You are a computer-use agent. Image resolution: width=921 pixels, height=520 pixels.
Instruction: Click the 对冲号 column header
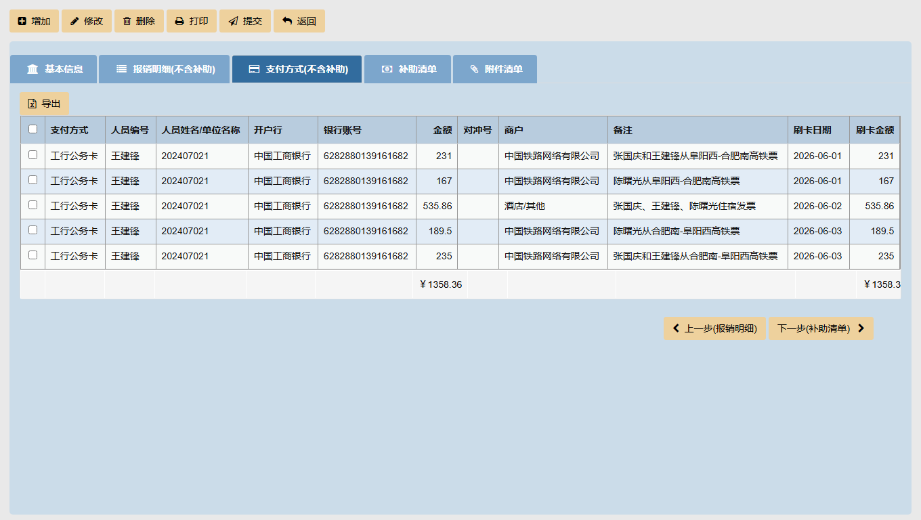tap(478, 130)
